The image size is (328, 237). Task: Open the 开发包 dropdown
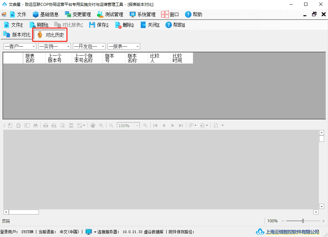tap(89, 46)
